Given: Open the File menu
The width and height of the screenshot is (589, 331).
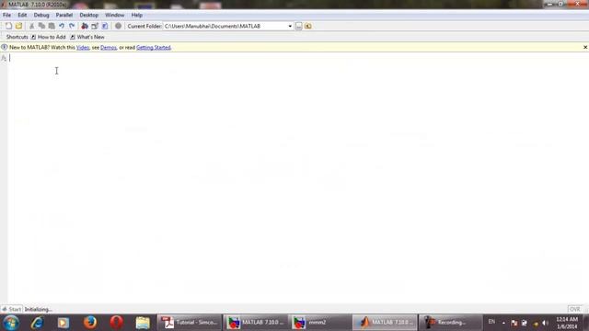Looking at the screenshot, I should tap(6, 15).
